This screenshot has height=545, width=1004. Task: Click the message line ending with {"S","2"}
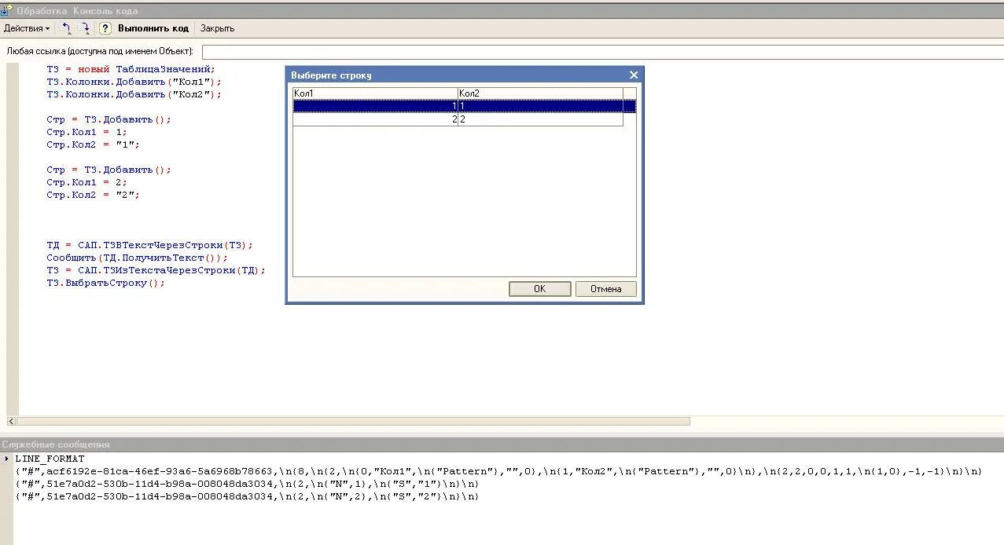247,496
